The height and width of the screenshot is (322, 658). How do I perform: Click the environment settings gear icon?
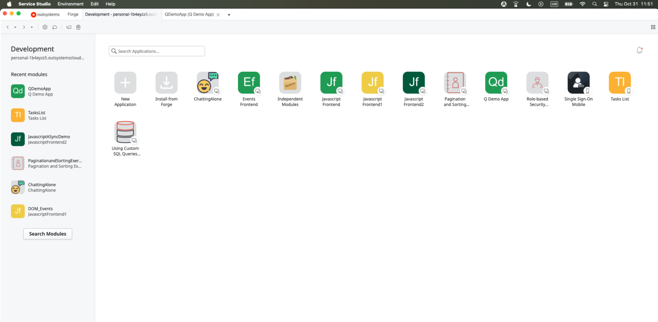pos(45,27)
